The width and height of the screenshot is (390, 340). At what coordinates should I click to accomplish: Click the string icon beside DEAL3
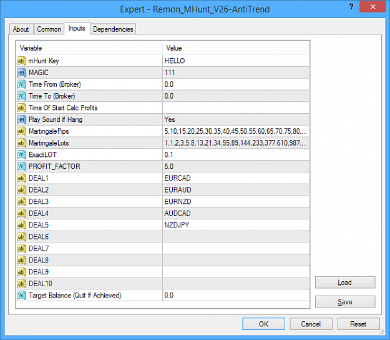pyautogui.click(x=21, y=201)
